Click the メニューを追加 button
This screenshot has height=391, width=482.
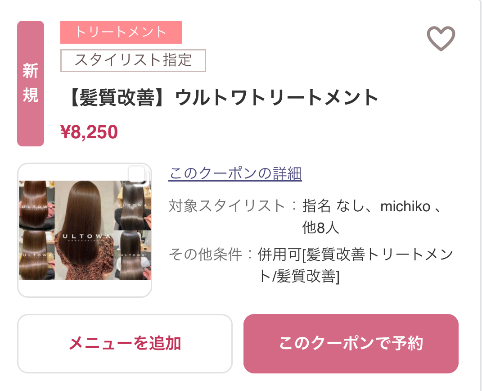[125, 343]
